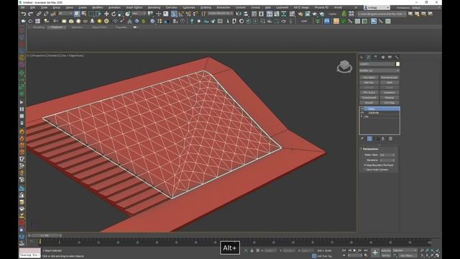
Task: Select the Select and Link tool
Action: (39, 14)
